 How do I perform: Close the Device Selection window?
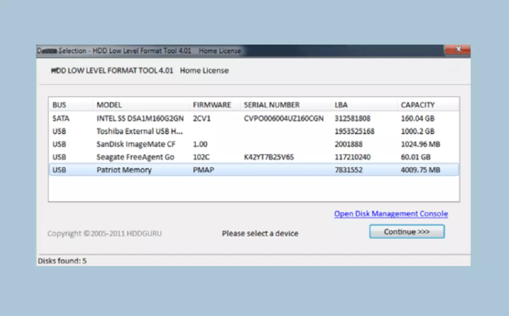[x=458, y=50]
